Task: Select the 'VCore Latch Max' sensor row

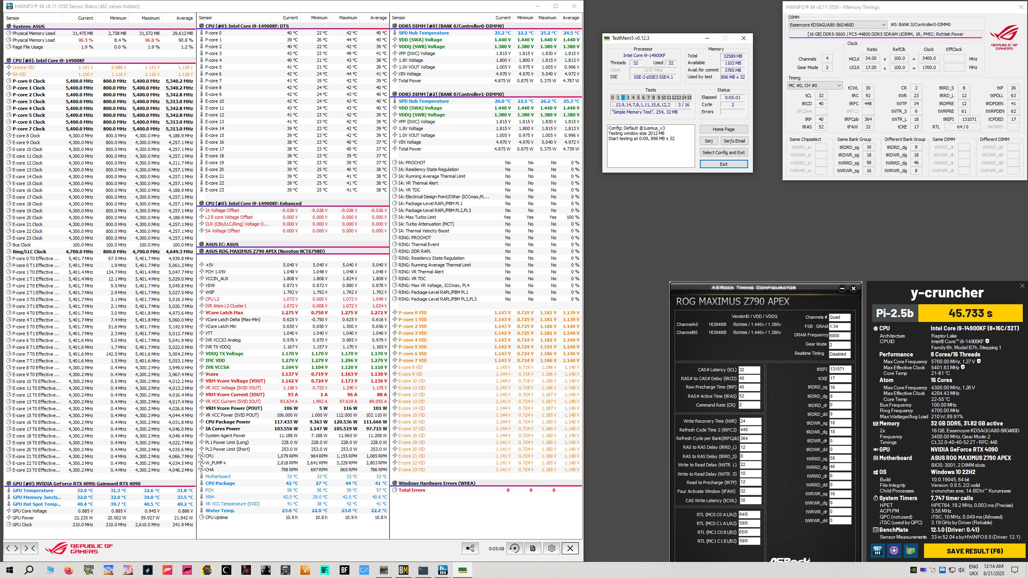Action: [293, 313]
